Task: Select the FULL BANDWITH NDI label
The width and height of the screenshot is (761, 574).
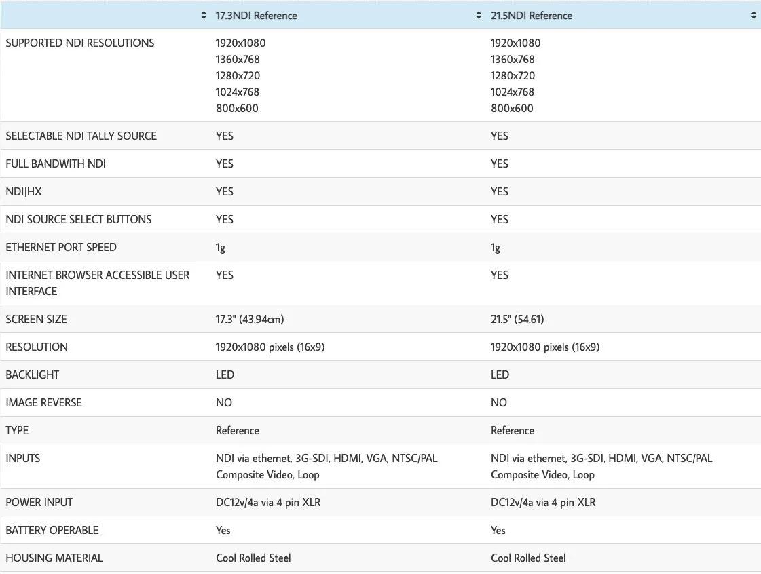Action: point(56,164)
